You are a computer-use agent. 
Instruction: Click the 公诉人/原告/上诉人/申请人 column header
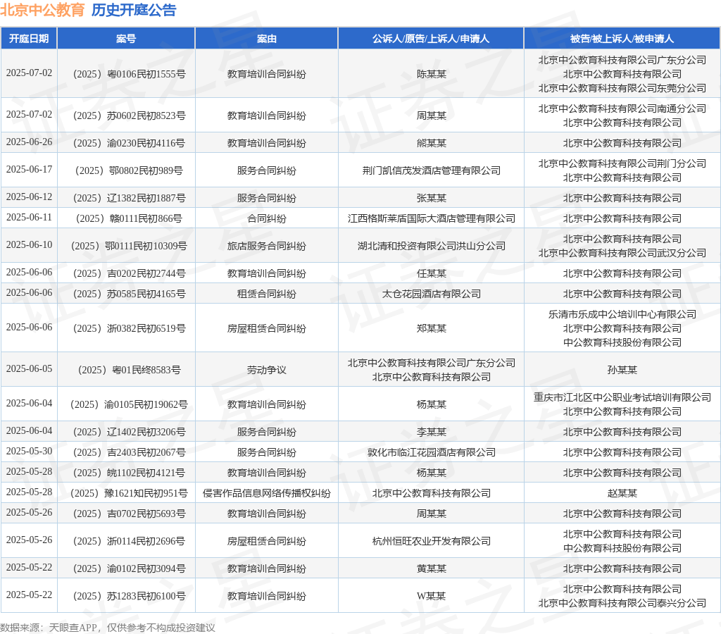click(431, 39)
